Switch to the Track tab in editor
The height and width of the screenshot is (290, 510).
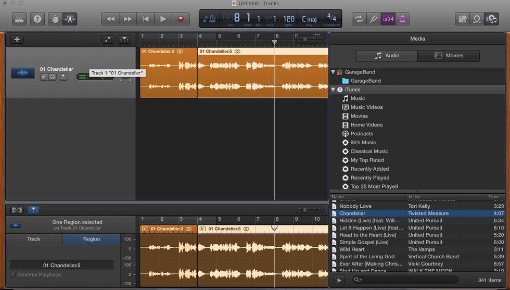[34, 239]
